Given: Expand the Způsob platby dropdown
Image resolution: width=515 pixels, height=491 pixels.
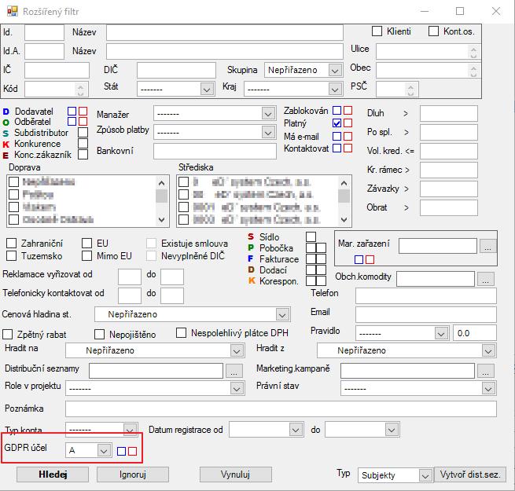Looking at the screenshot, I should click(x=268, y=133).
